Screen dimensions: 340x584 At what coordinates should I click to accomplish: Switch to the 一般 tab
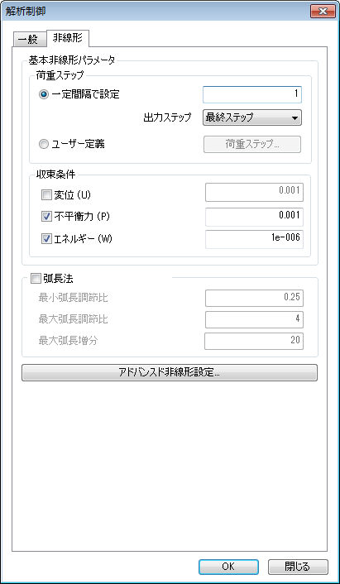pos(30,39)
